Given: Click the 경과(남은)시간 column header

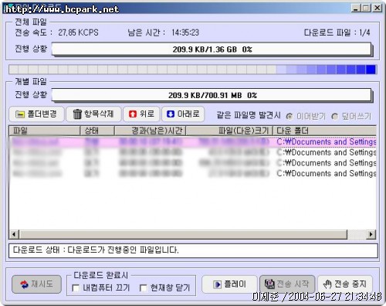Looking at the screenshot, I should click(150, 131).
